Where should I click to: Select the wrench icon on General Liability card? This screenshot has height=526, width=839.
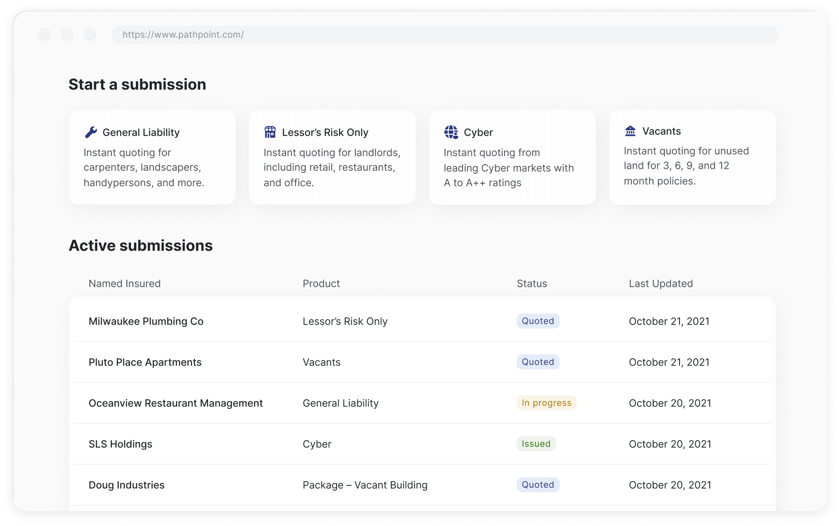pos(91,131)
